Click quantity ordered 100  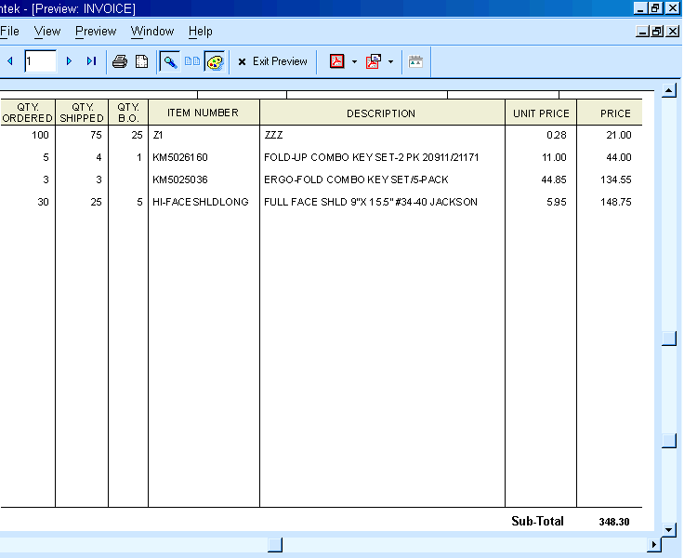40,135
